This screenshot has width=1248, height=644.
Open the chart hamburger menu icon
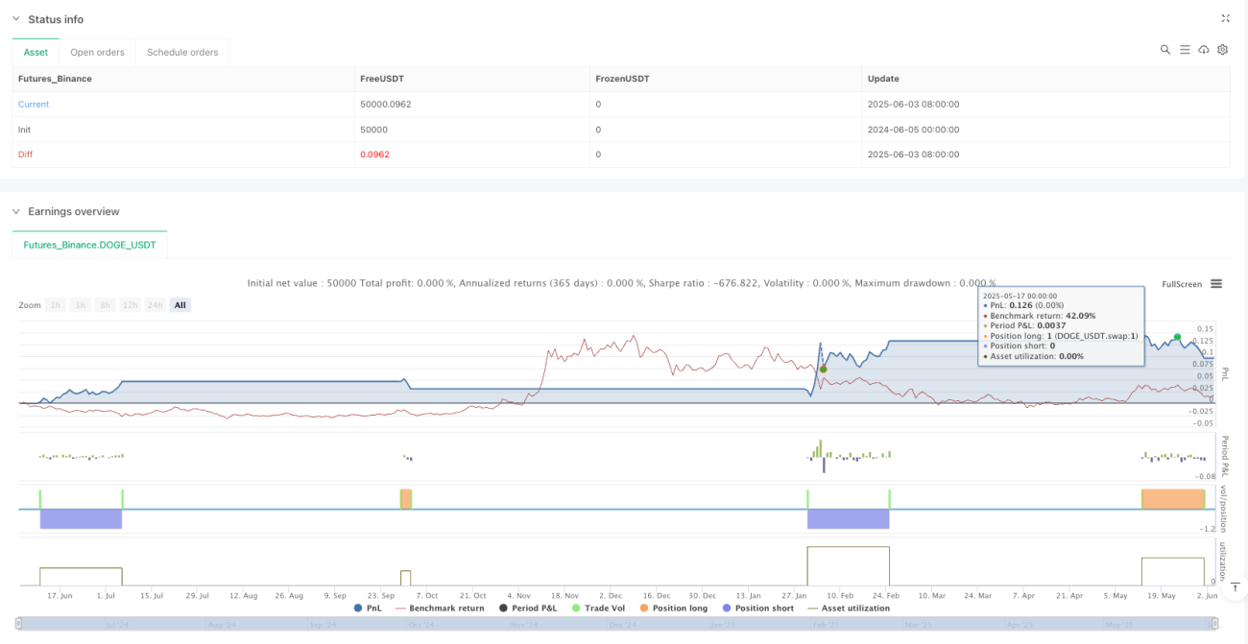click(1216, 284)
